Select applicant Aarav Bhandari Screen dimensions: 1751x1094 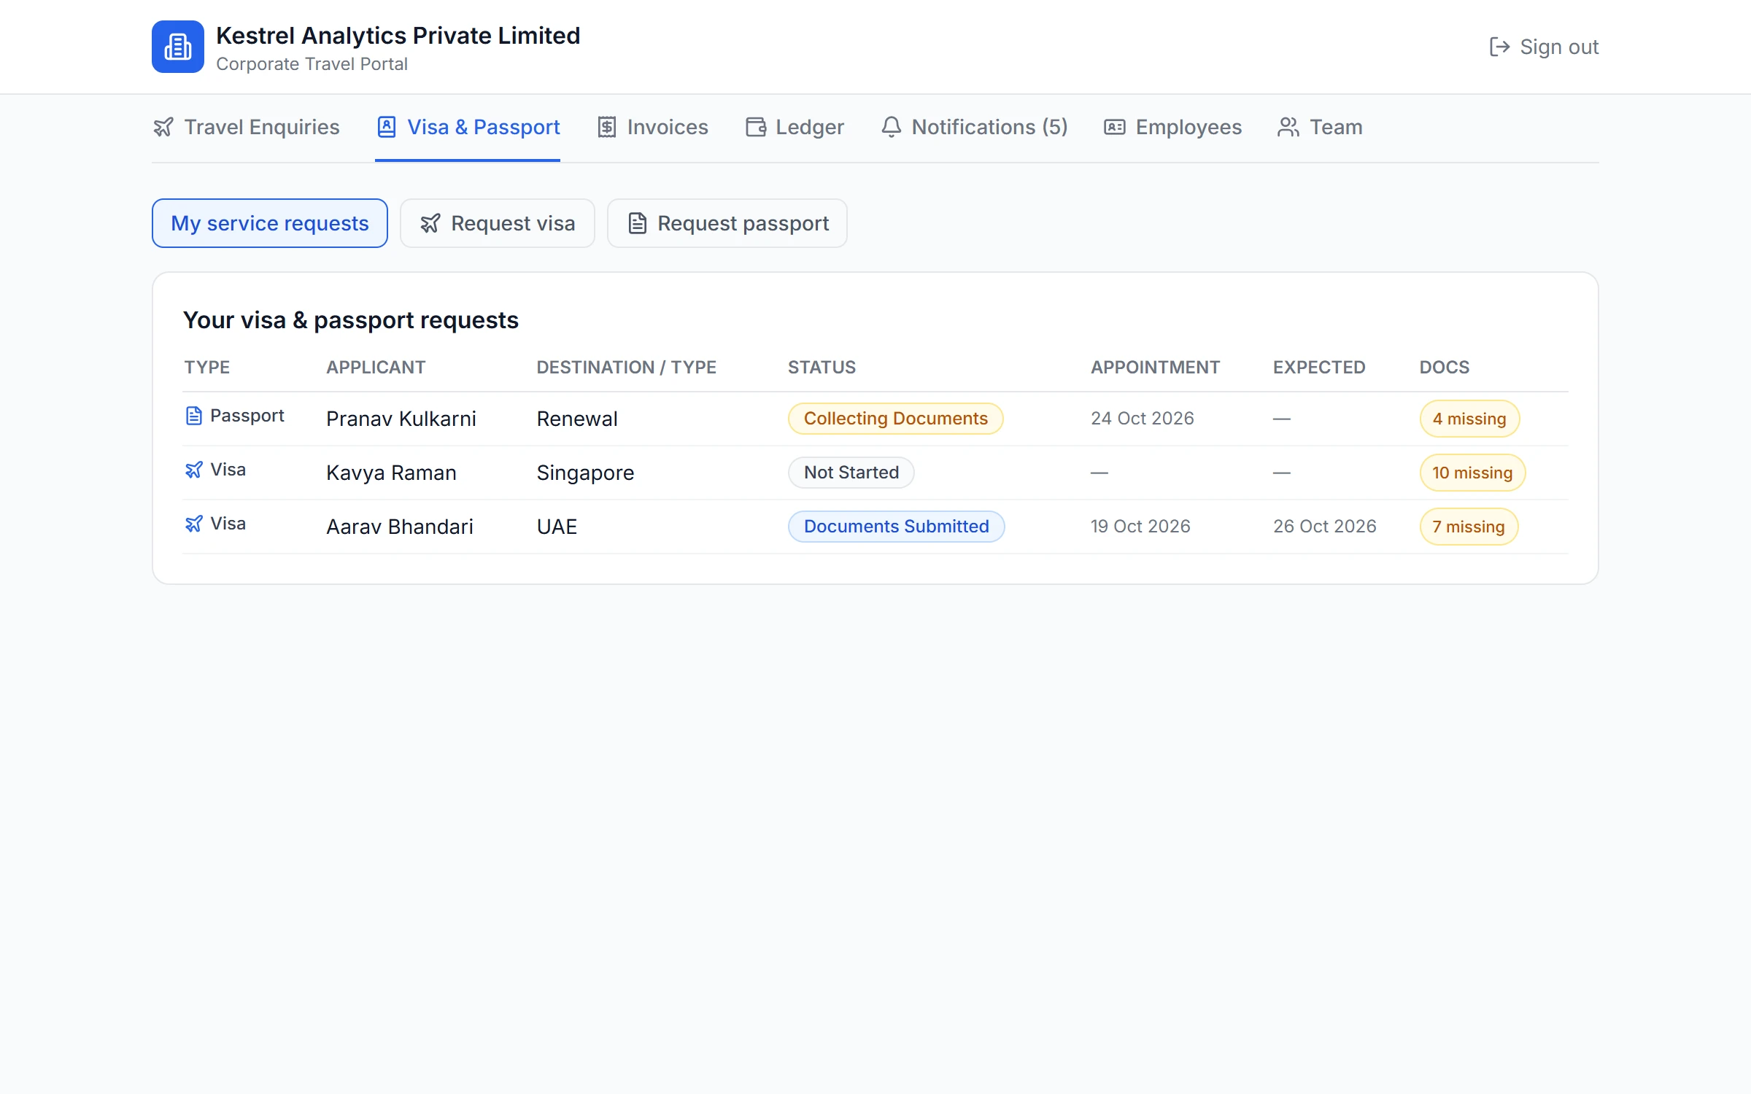coord(400,527)
